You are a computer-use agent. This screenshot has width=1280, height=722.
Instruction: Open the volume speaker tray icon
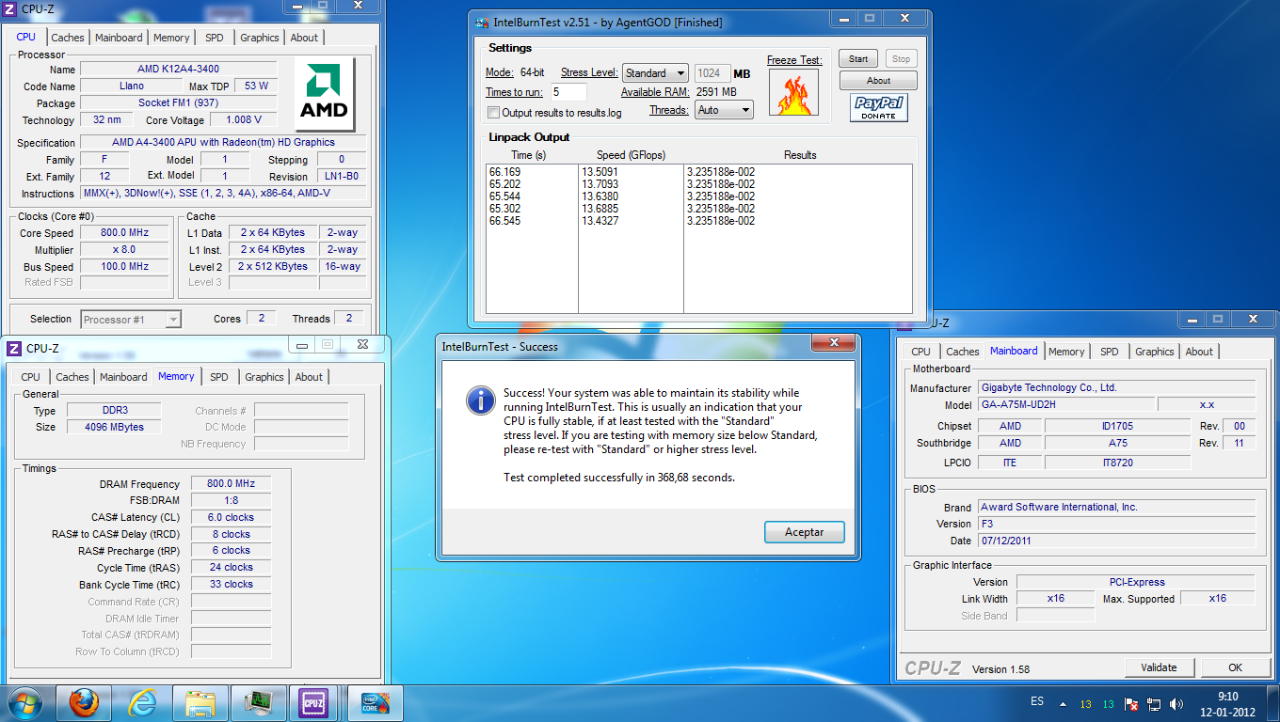pyautogui.click(x=1176, y=704)
